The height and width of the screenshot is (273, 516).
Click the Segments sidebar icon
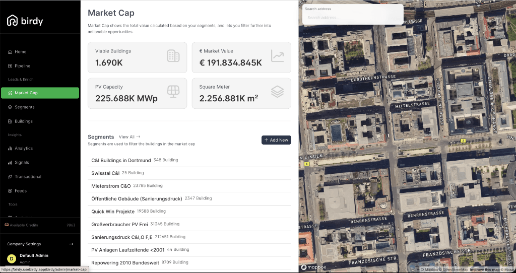click(x=10, y=107)
